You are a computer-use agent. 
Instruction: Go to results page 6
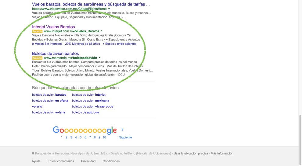pyautogui.click(x=85, y=137)
